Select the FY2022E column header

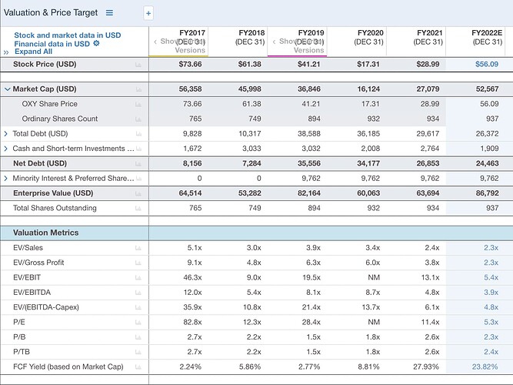[485, 38]
